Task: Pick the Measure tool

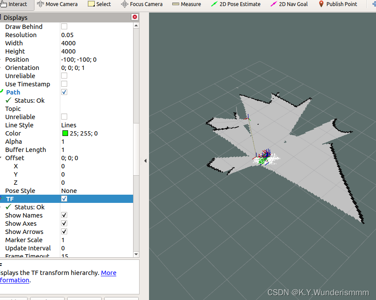Action: tap(186, 4)
